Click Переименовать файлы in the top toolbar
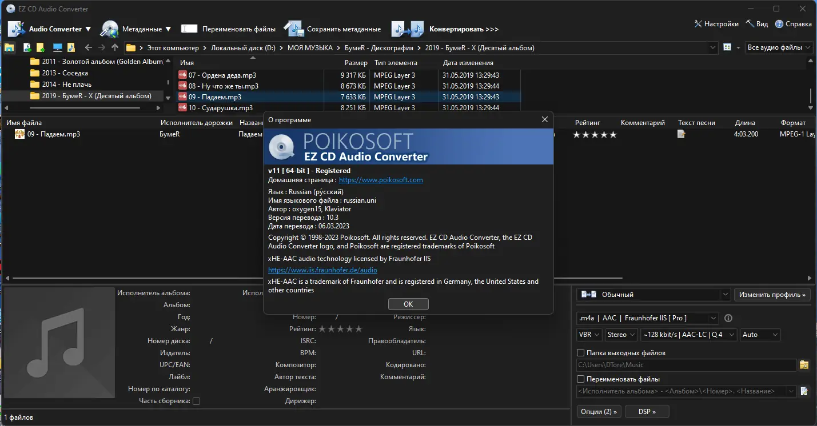The height and width of the screenshot is (426, 817). (x=228, y=29)
